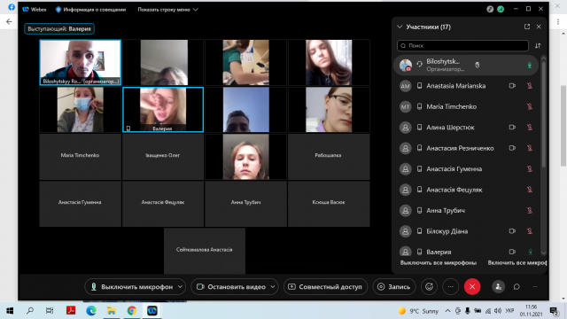Click the AM avatar of Anastasia Marianska

coord(406,86)
